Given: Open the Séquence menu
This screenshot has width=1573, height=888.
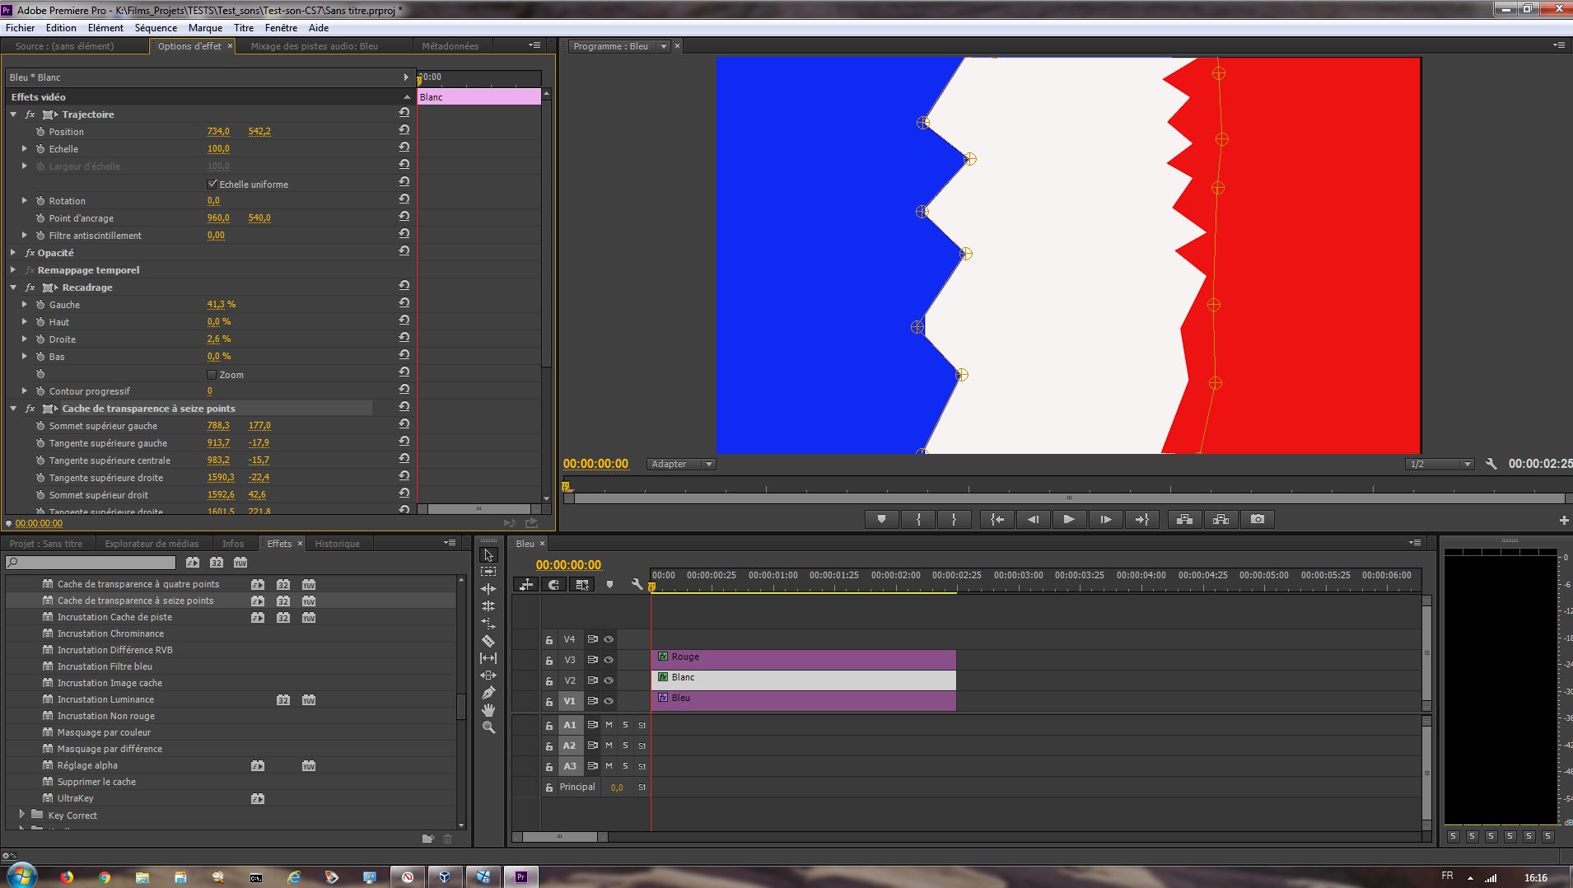Looking at the screenshot, I should click(156, 27).
